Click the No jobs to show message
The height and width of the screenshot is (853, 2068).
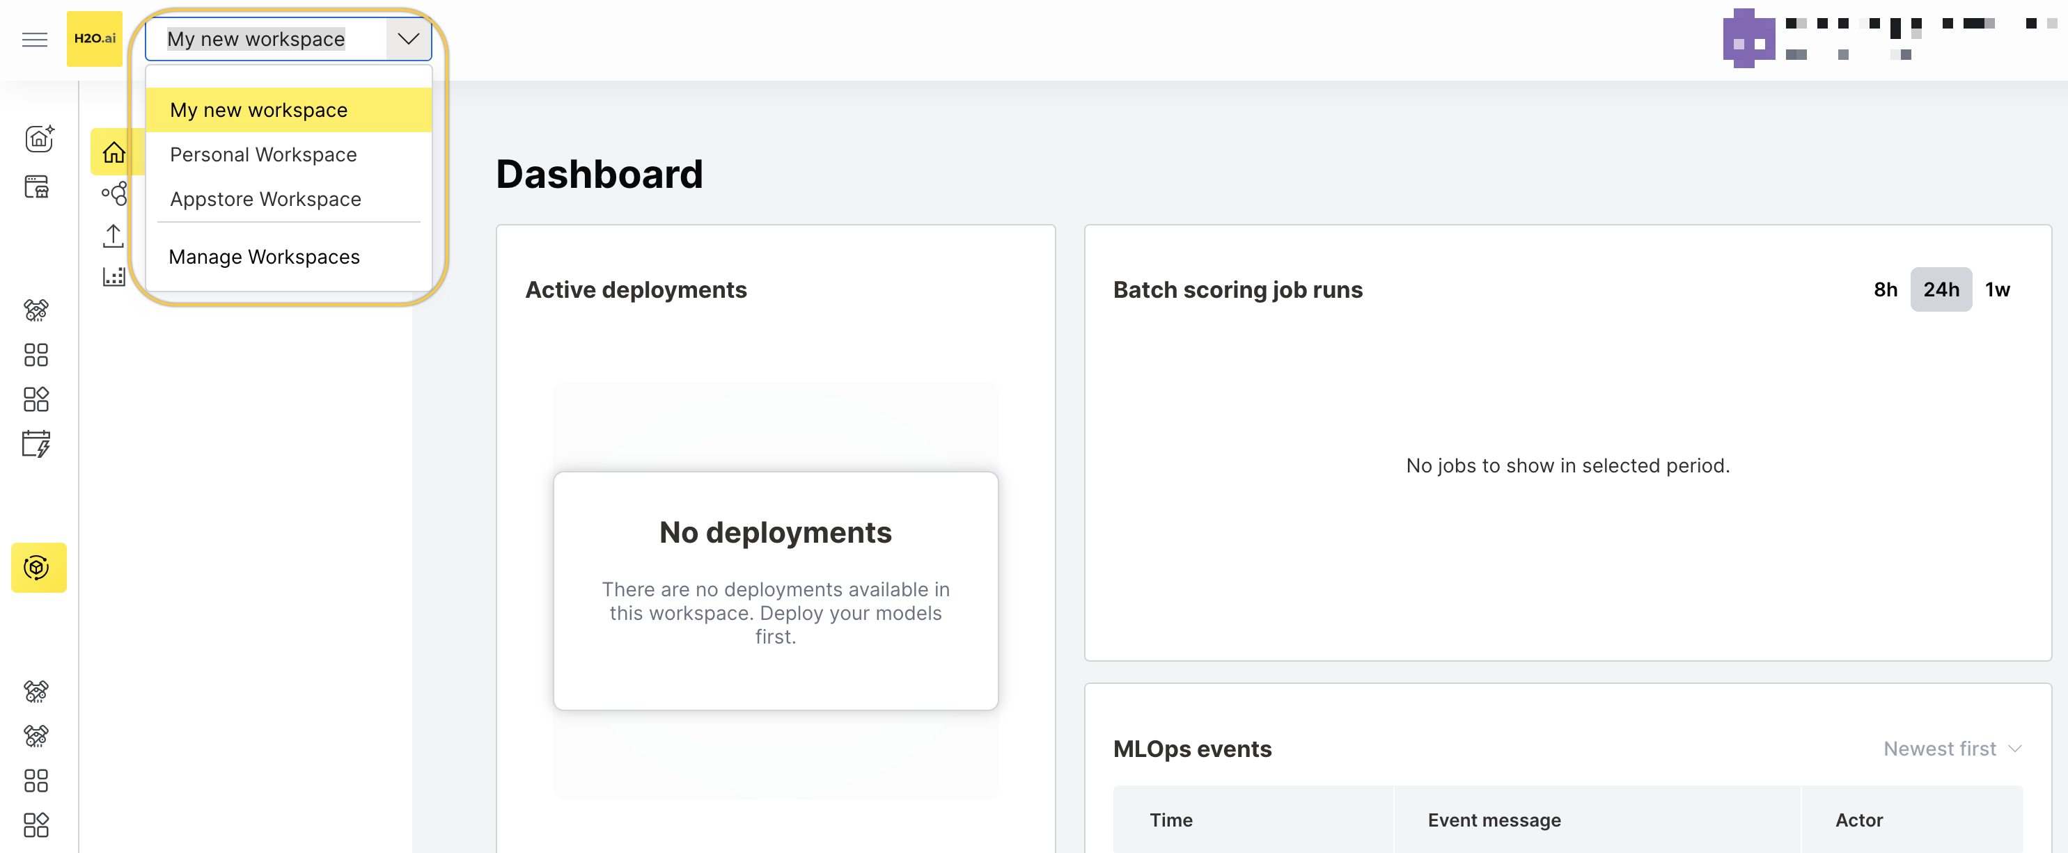(x=1567, y=465)
